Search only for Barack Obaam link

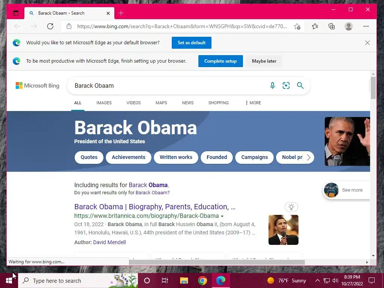[152, 193]
